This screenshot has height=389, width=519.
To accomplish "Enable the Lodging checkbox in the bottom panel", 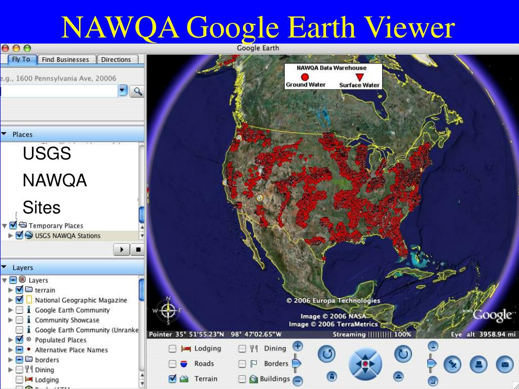I will coord(172,348).
